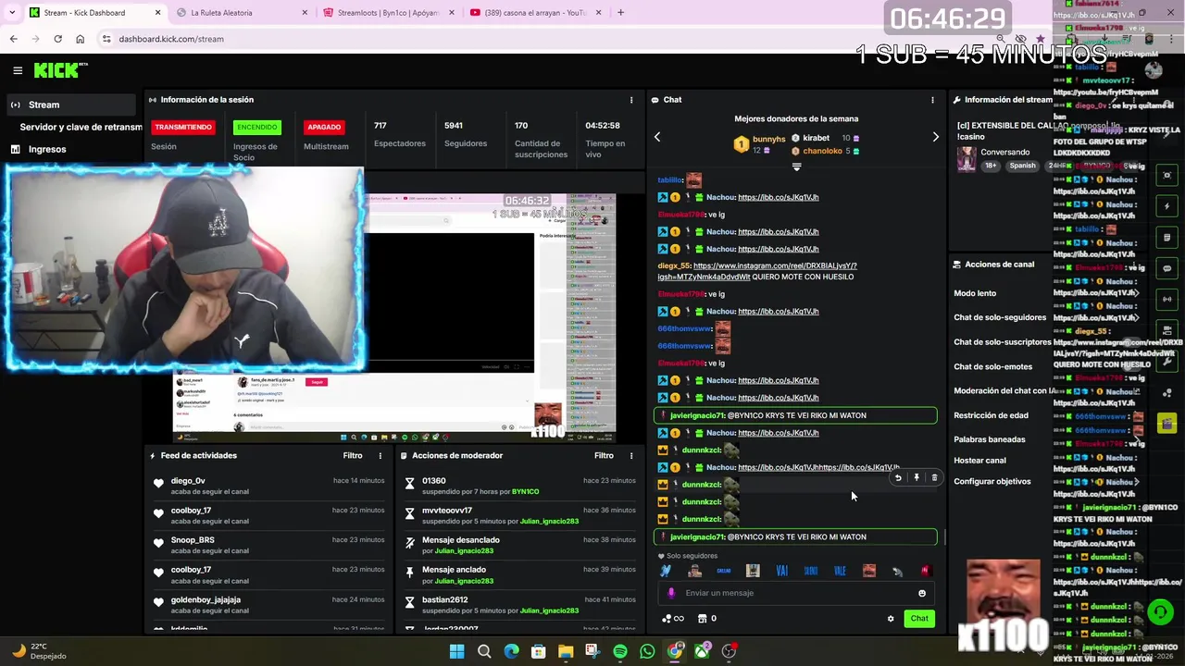Click the purple microphone icon in message box
Viewport: 1185px width, 666px height.
point(671,593)
